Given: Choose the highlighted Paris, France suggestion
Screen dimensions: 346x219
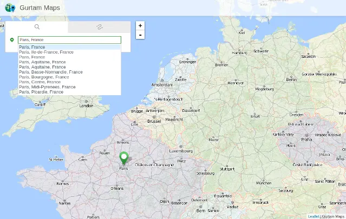Looking at the screenshot, I should 69,47.
